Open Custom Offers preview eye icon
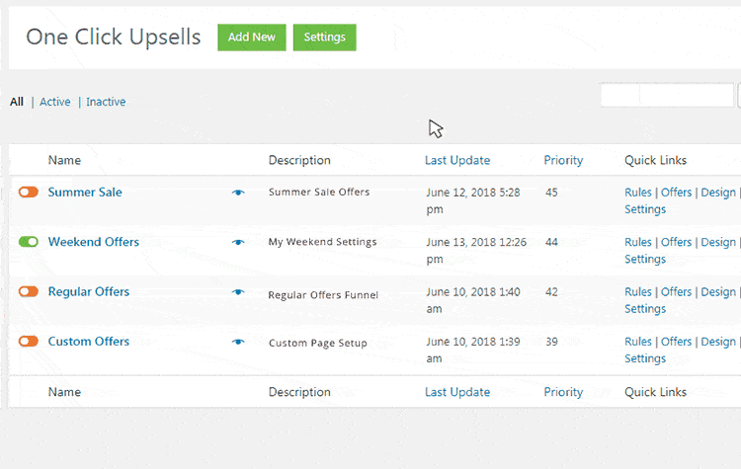This screenshot has height=469, width=741. click(x=238, y=342)
